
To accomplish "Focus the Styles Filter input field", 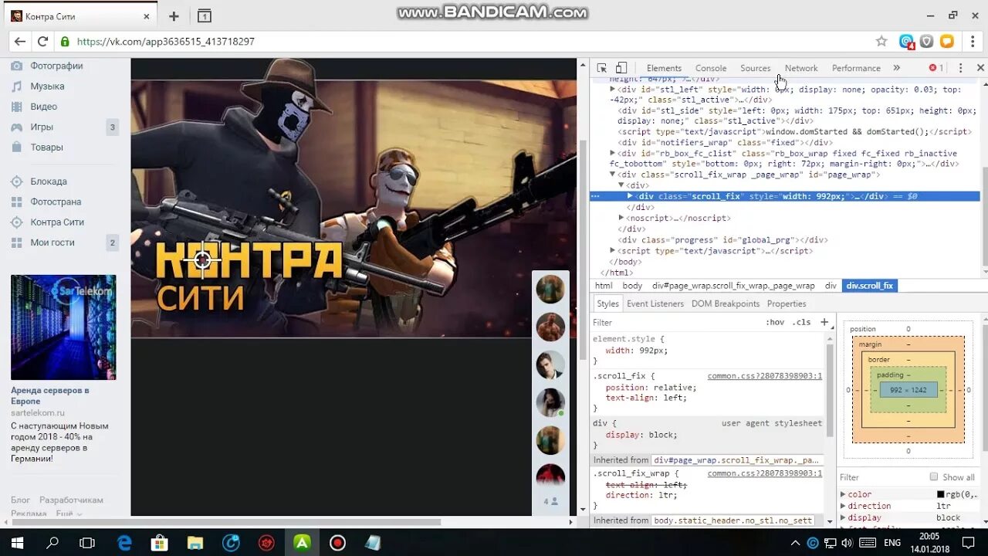I will (x=675, y=322).
